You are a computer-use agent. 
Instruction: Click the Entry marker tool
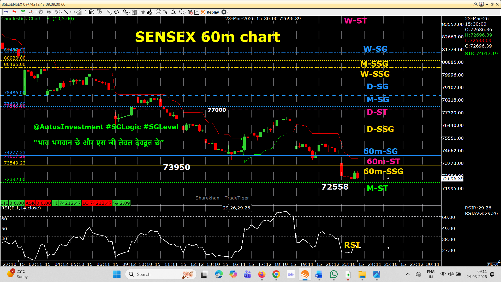(6, 12)
